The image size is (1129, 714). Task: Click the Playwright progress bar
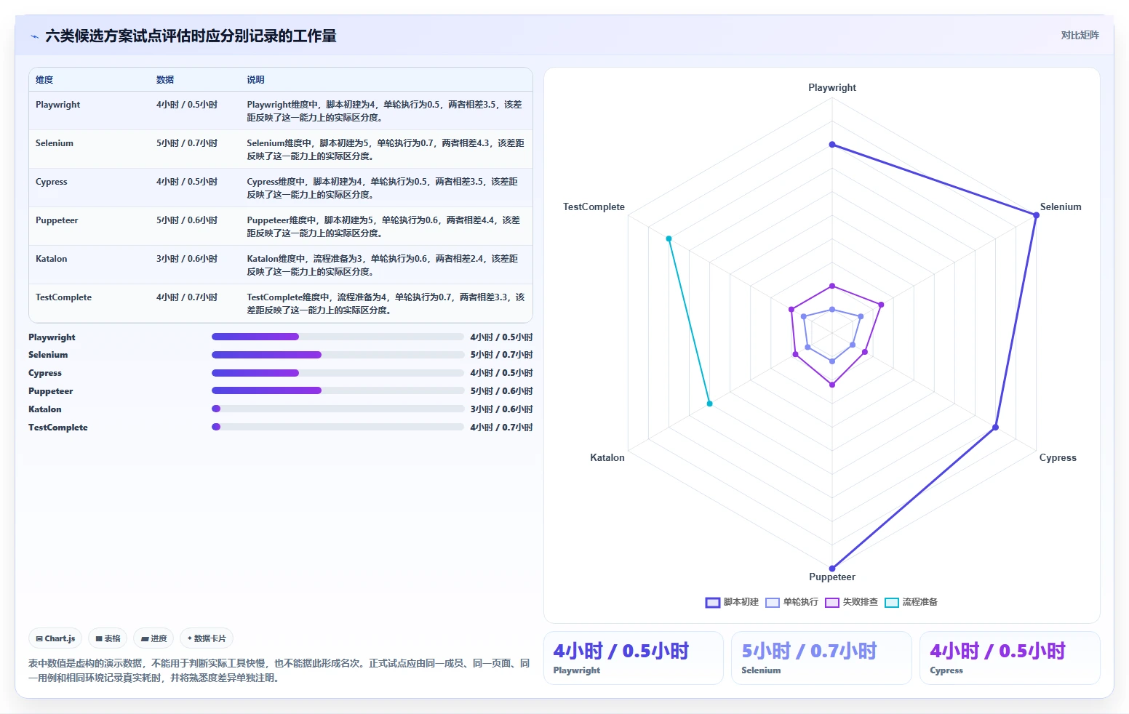point(338,337)
